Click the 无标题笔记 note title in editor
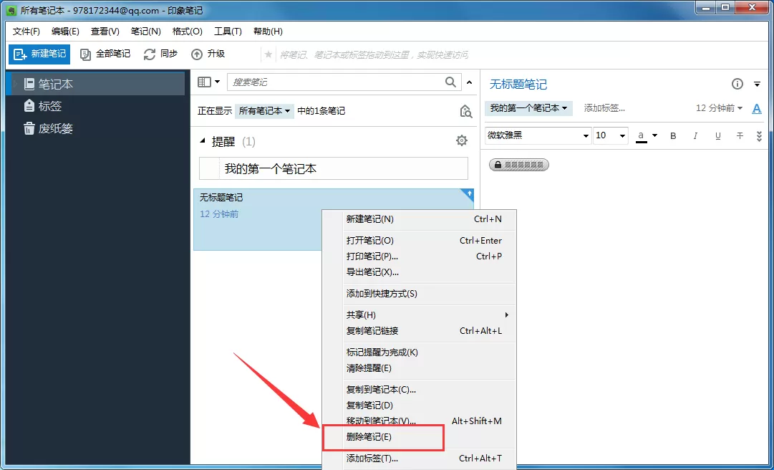The image size is (774, 470). (x=518, y=85)
